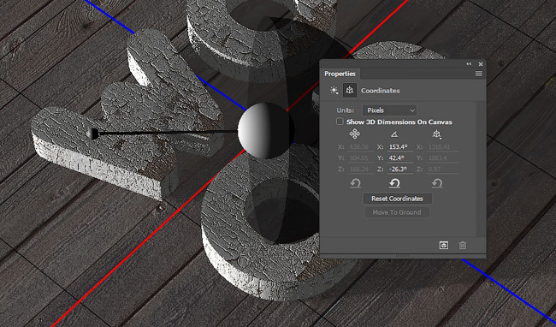Click trash delete icon in Properties panel
556x327 pixels.
click(x=463, y=245)
